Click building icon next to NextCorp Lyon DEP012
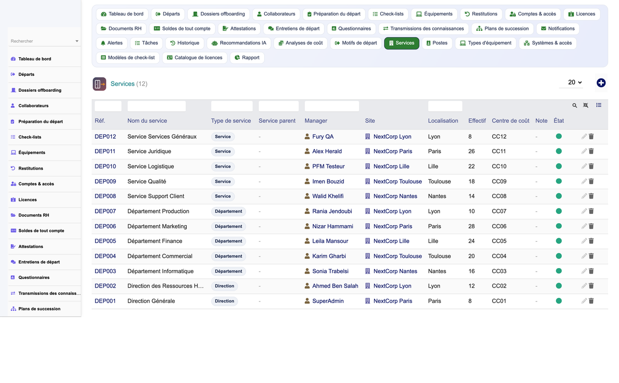 tap(368, 137)
